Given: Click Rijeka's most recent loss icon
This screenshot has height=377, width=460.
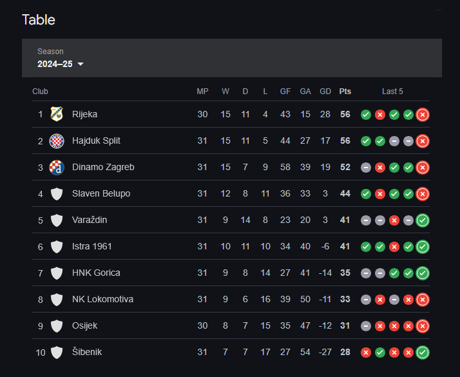Looking at the screenshot, I should pos(423,115).
